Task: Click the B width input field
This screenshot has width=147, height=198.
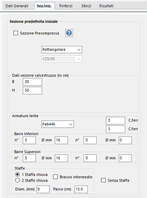Action: [32, 82]
